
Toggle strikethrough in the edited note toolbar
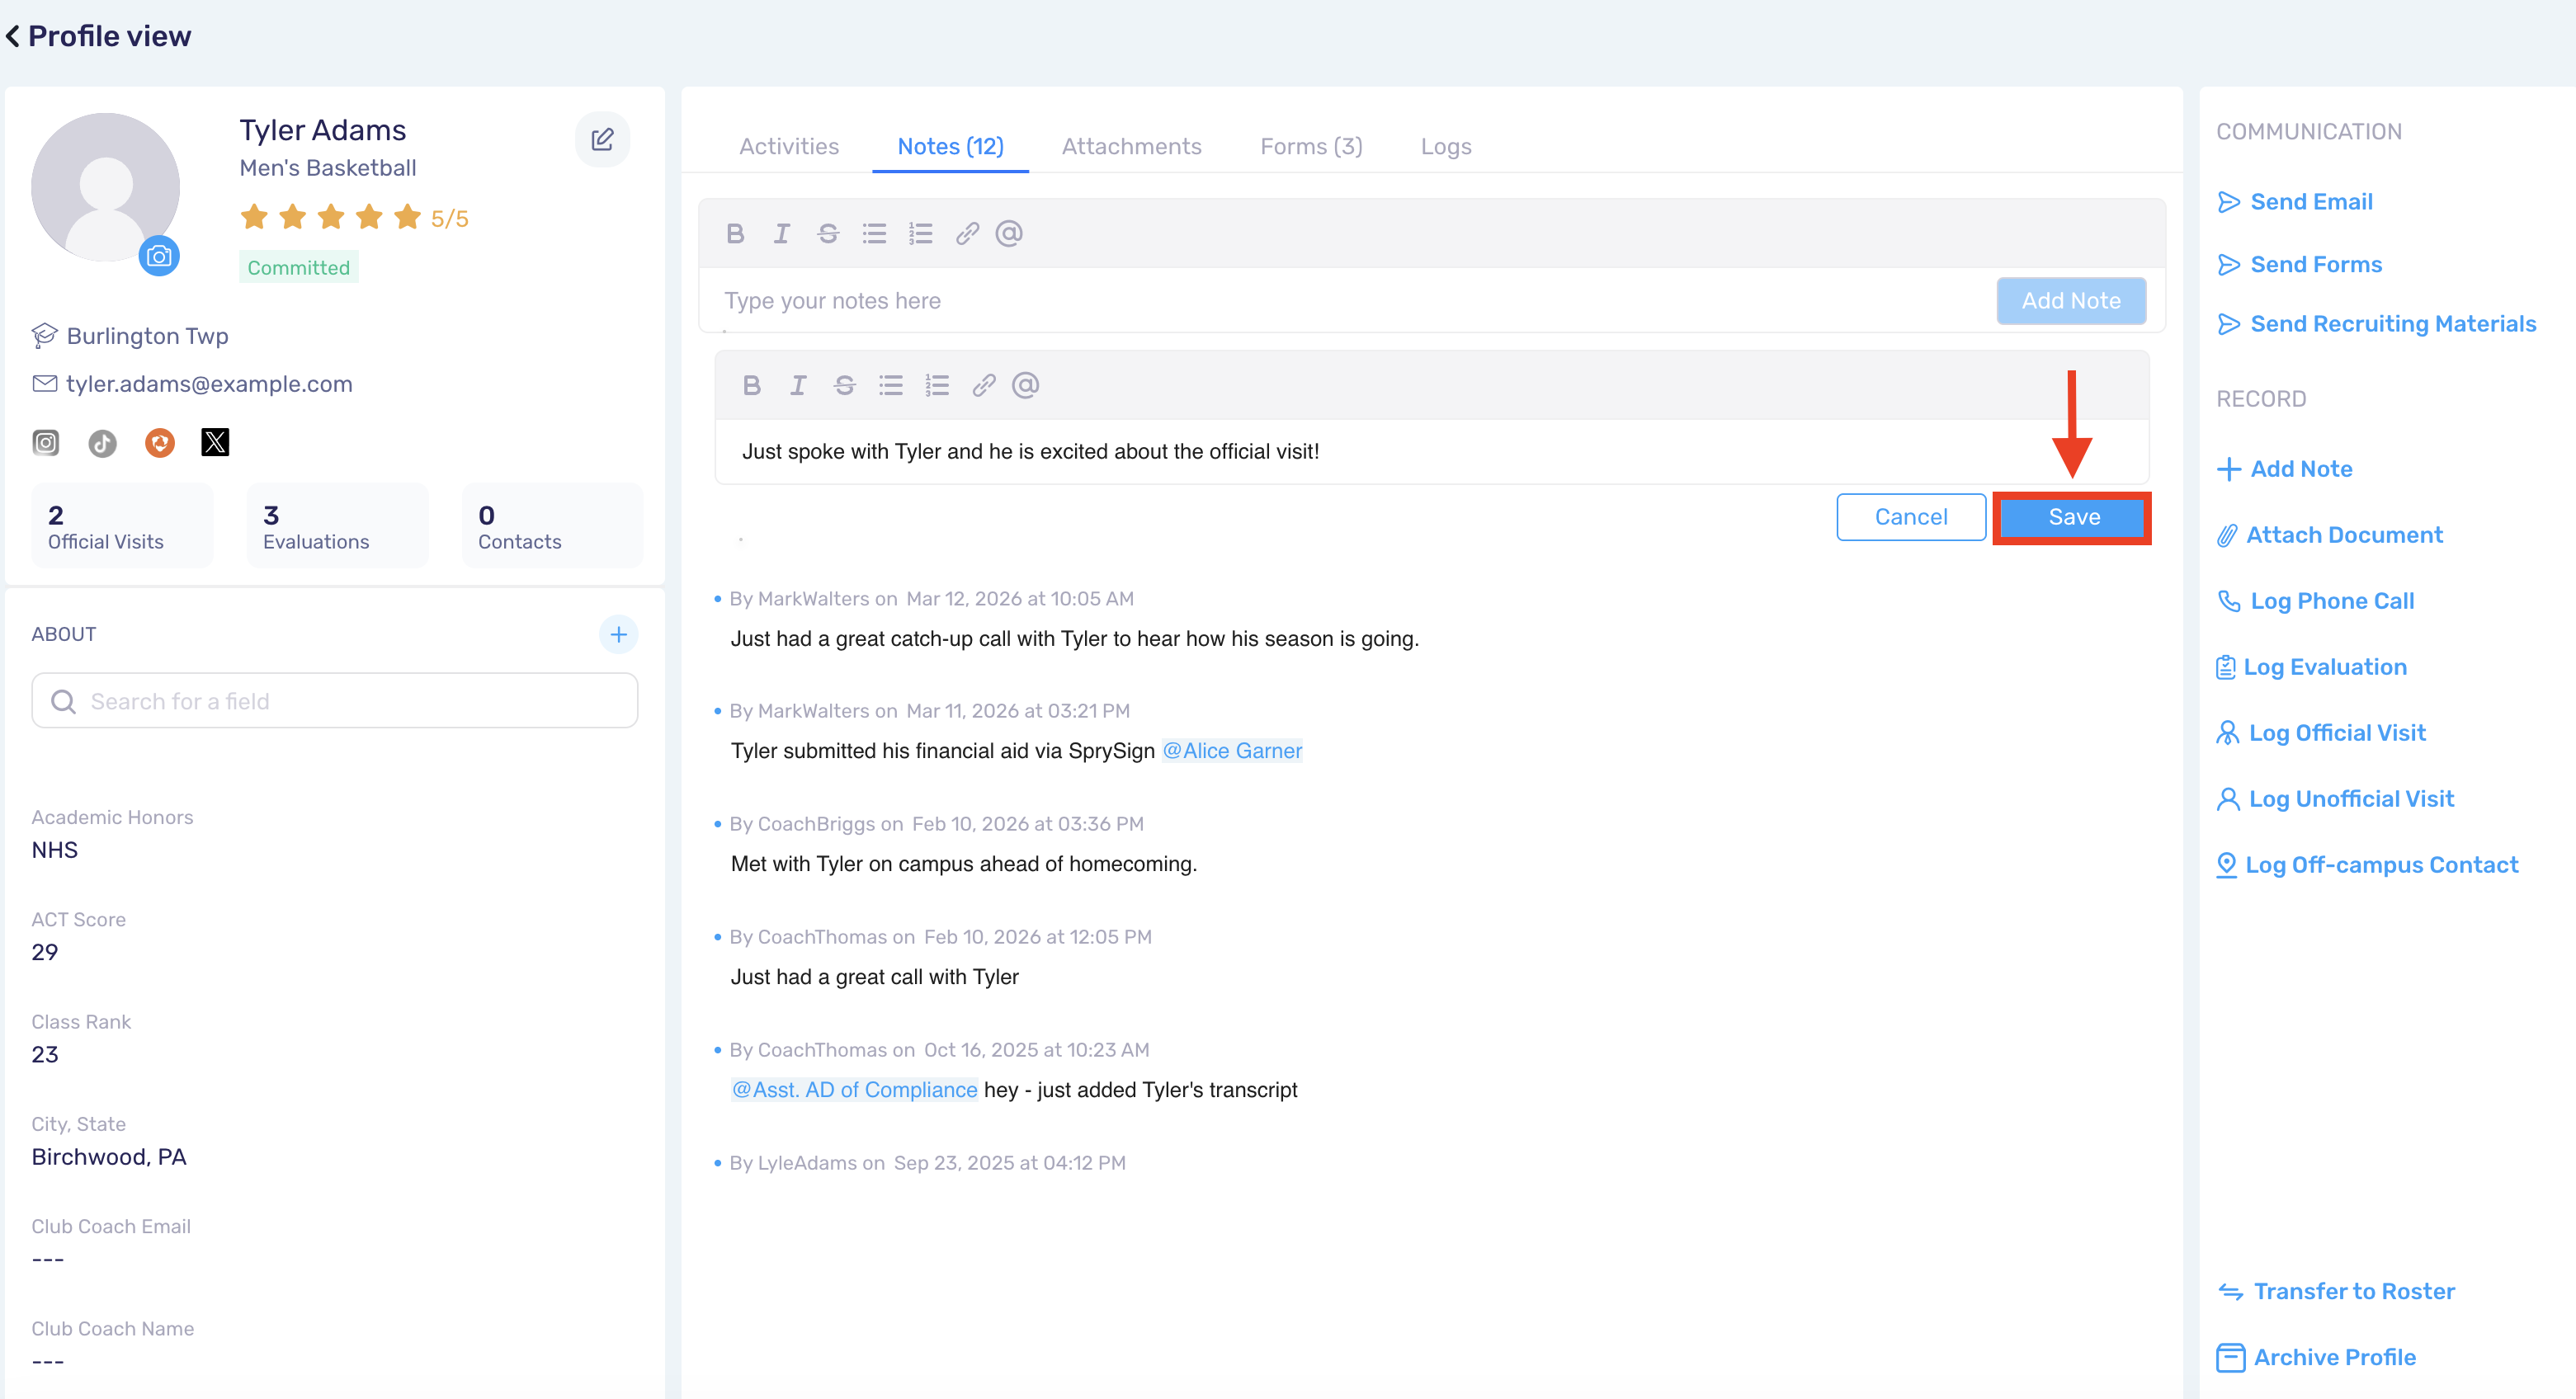click(x=845, y=385)
